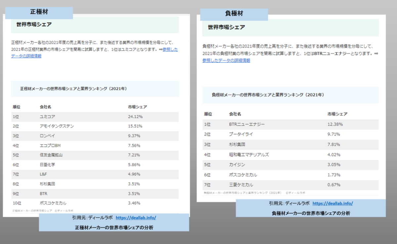Click the 負極材メーカーの世界市場シェアと業界ランキング（2021年） table title

tap(268, 95)
